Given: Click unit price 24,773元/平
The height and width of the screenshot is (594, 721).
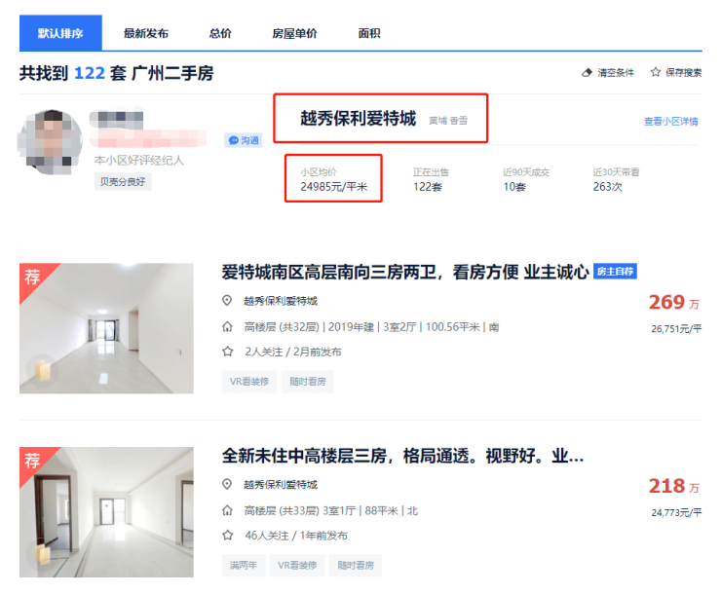Looking at the screenshot, I should click(676, 512).
